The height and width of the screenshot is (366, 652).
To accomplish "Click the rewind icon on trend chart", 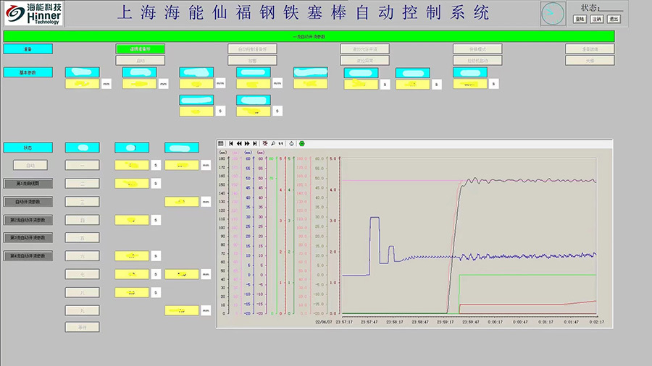I will pos(239,144).
